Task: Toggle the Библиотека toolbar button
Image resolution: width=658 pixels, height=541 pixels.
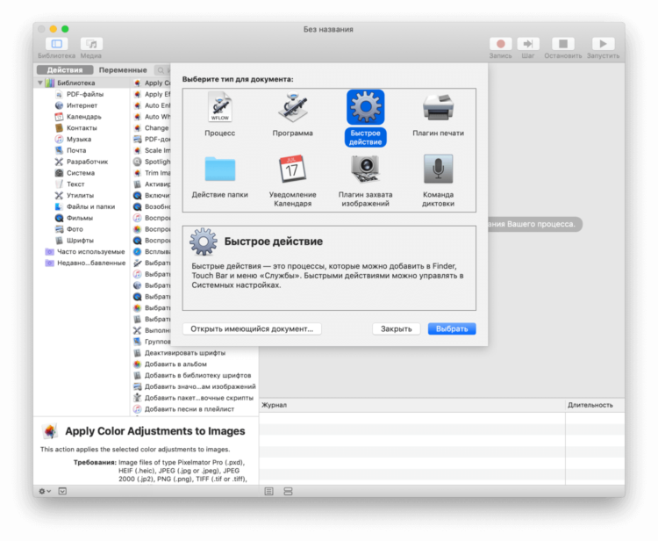Action: (x=57, y=44)
